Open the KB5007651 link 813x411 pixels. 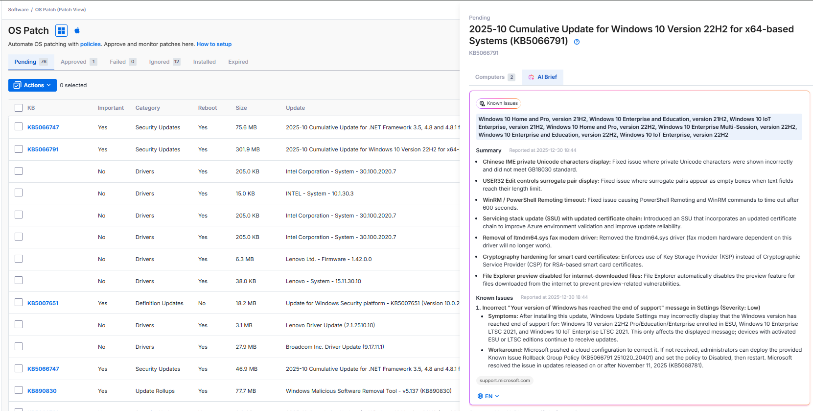pos(43,303)
